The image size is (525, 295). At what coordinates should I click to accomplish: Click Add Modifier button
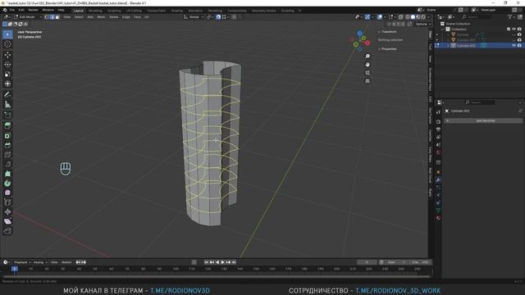pyautogui.click(x=483, y=120)
